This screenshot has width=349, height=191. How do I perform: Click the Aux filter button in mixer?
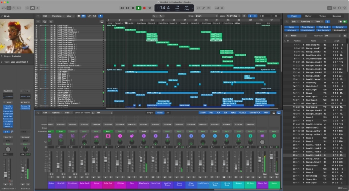pos(218,113)
